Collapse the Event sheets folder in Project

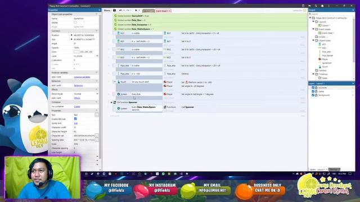pyautogui.click(x=313, y=29)
